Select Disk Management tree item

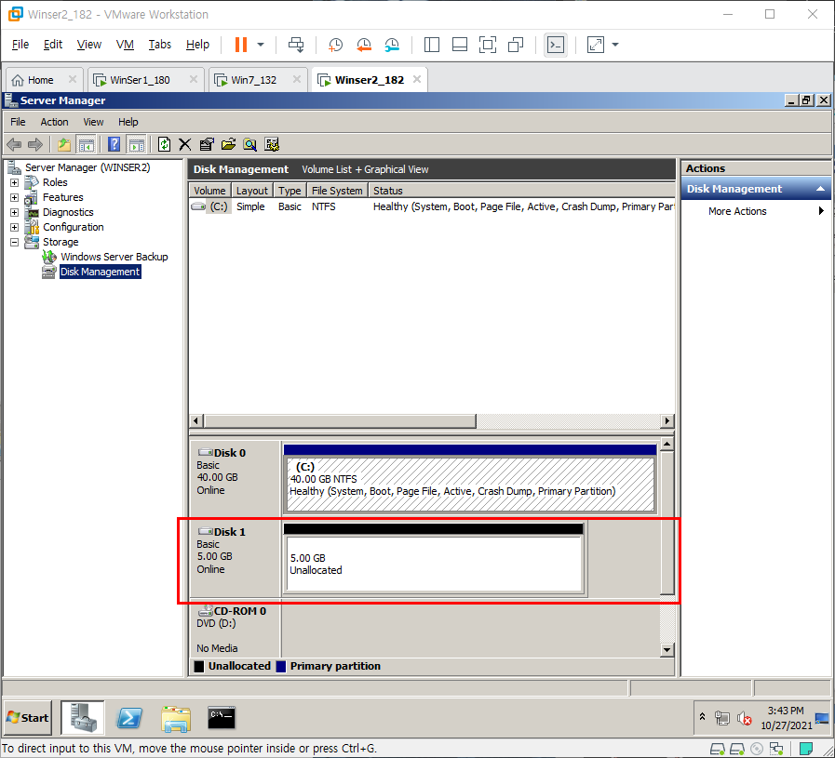[x=101, y=272]
